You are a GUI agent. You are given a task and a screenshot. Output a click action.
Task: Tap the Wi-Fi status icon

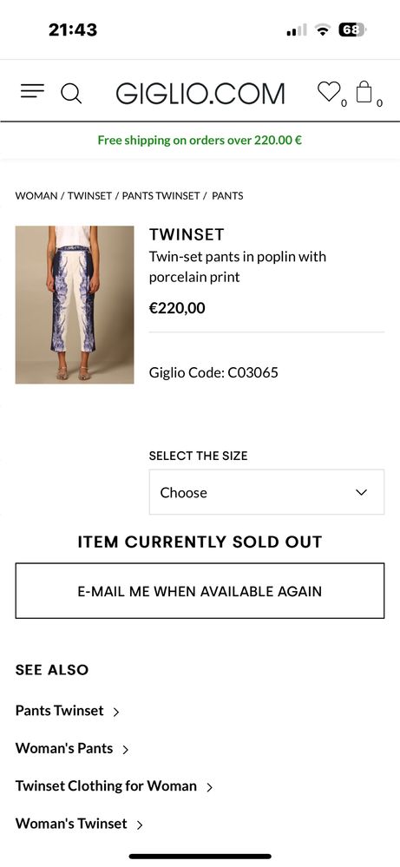click(322, 30)
